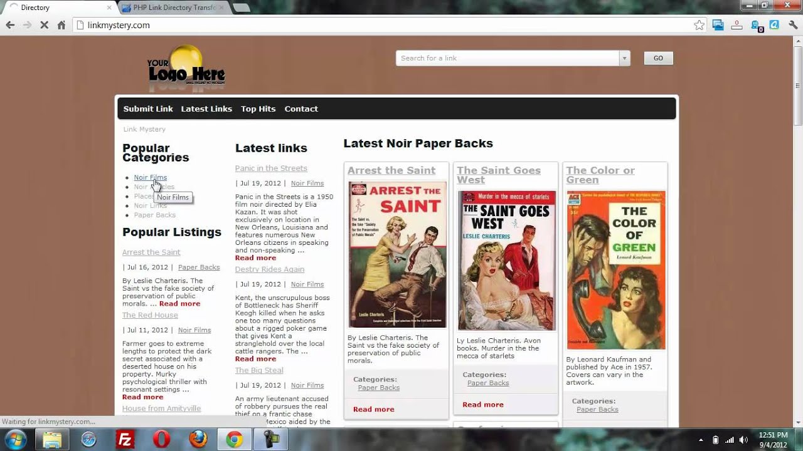
Task: Click the GO search button
Action: tap(658, 58)
